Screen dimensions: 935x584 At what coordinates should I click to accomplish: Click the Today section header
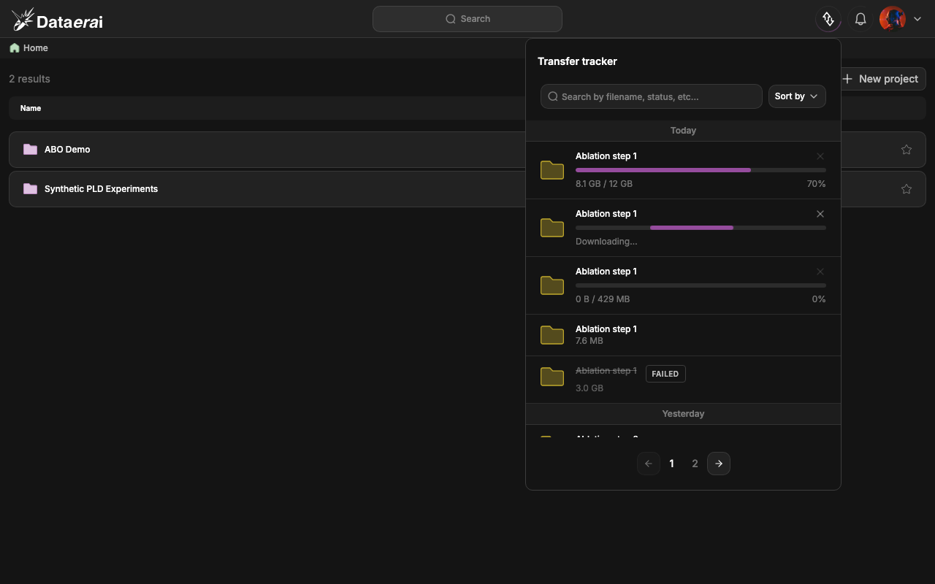(x=683, y=131)
